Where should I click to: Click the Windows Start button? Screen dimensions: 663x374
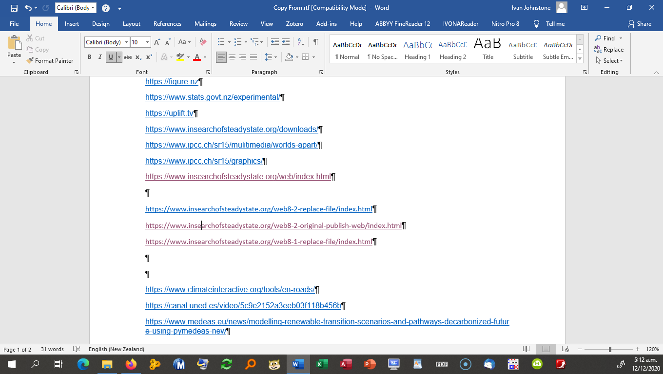(11, 364)
